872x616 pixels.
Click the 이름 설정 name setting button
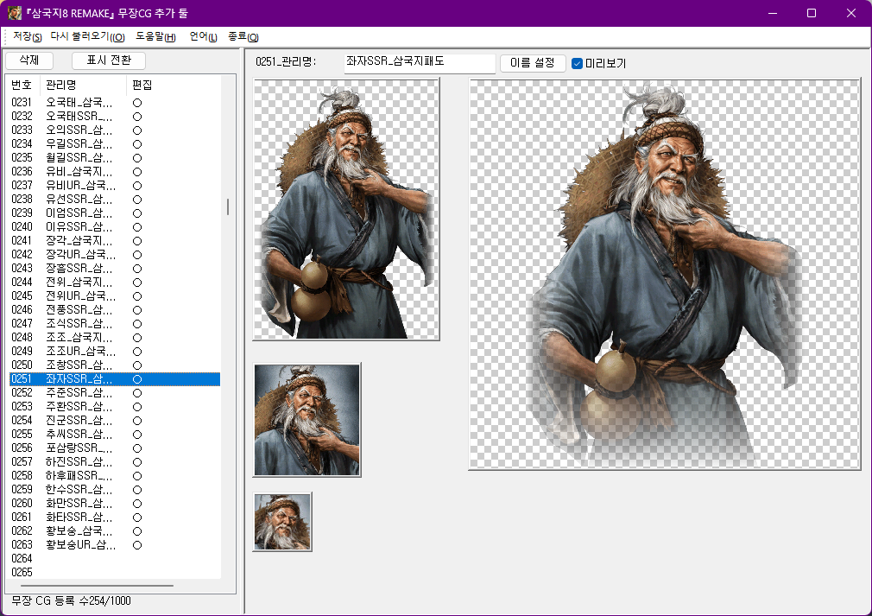click(532, 63)
